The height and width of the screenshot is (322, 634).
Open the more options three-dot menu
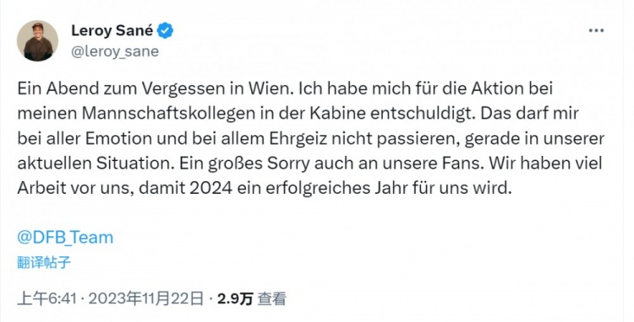pyautogui.click(x=596, y=30)
